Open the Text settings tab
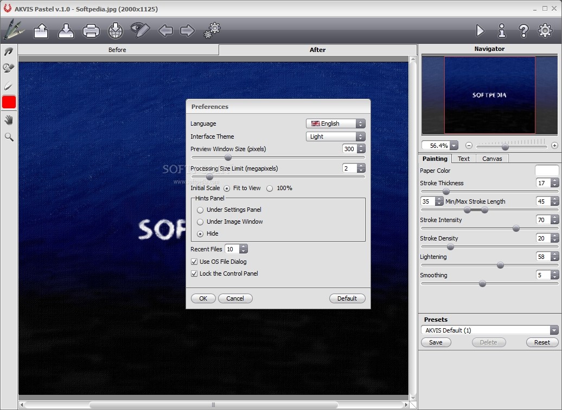Viewport: 562px width, 410px height. pyautogui.click(x=463, y=159)
